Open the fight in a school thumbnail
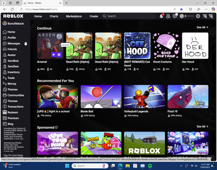 click(x=57, y=97)
